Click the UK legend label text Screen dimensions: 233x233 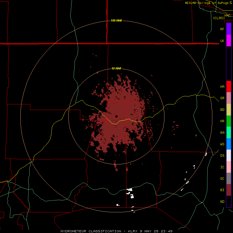point(222,41)
